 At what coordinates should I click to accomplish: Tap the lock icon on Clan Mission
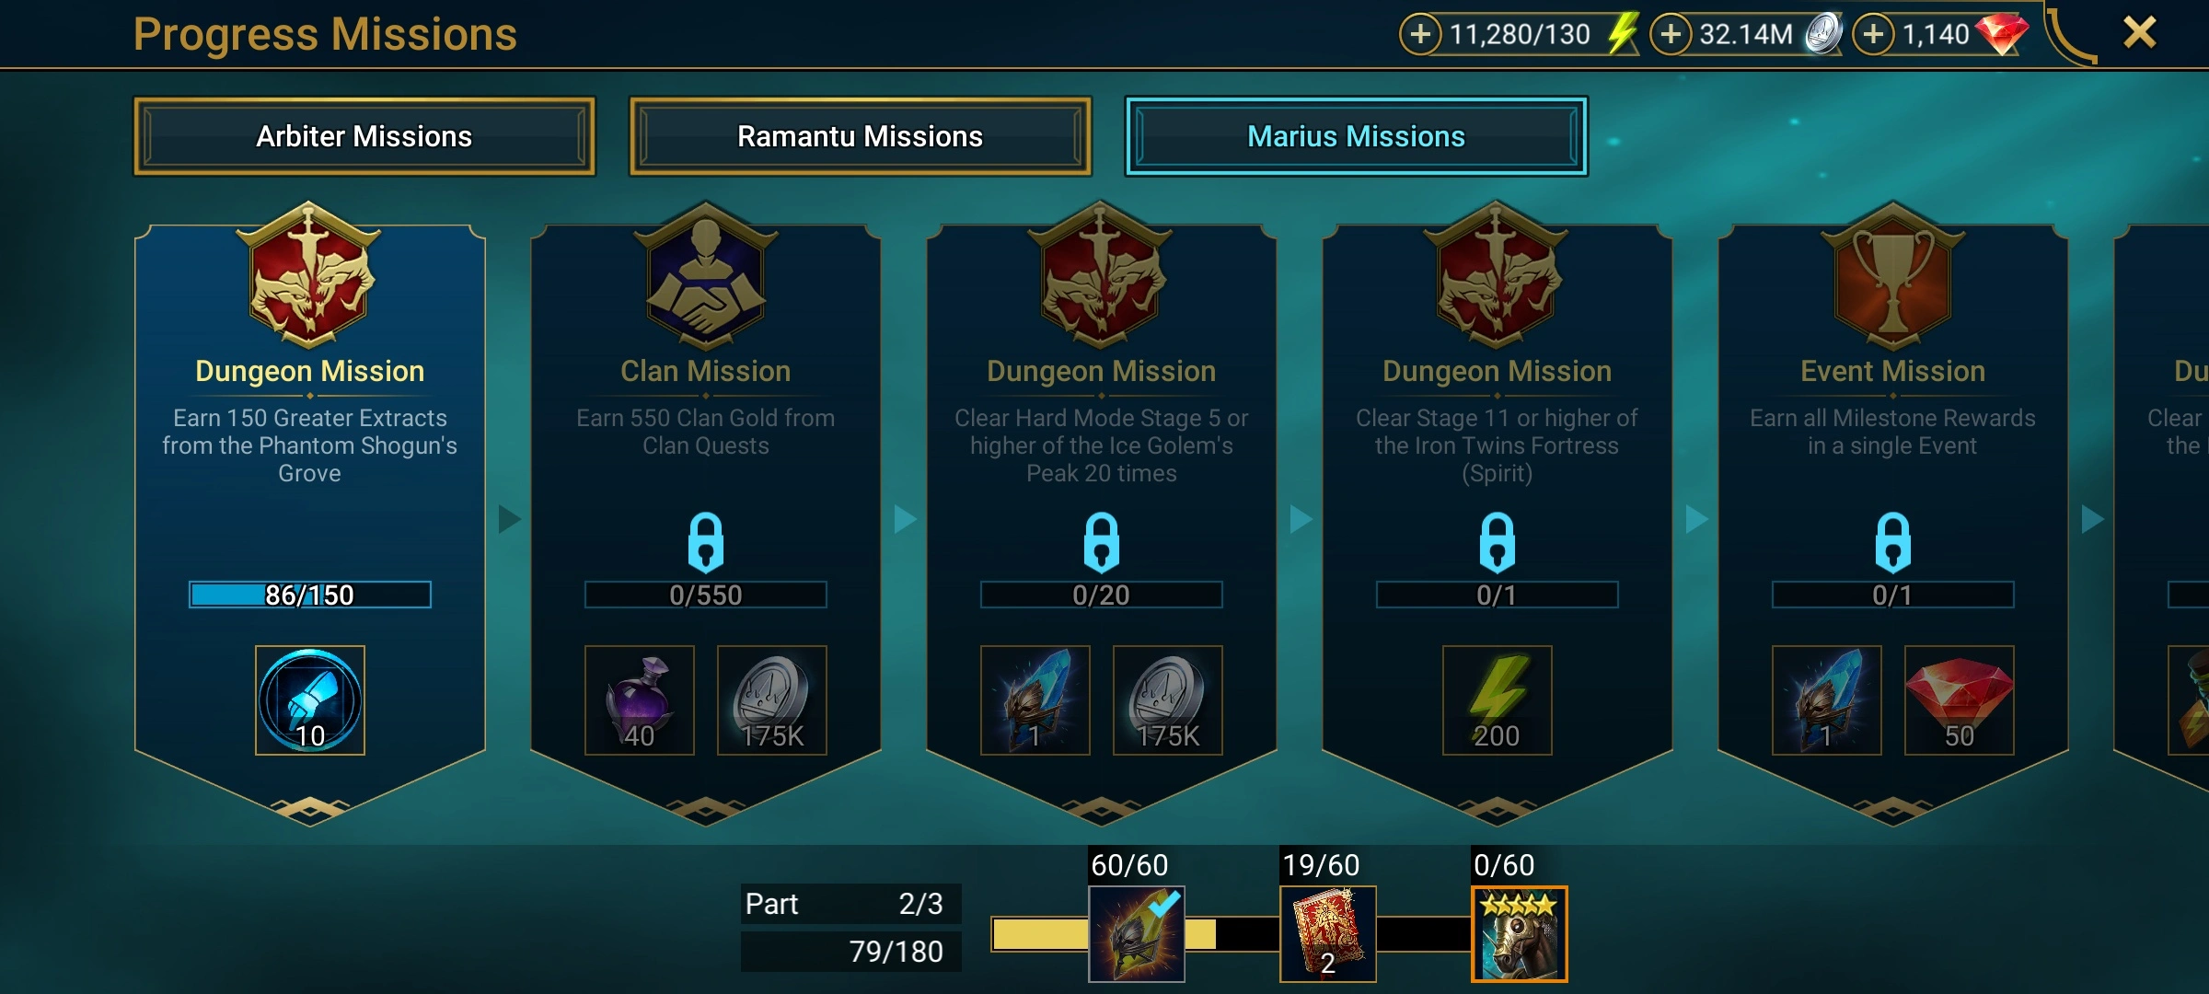click(706, 542)
